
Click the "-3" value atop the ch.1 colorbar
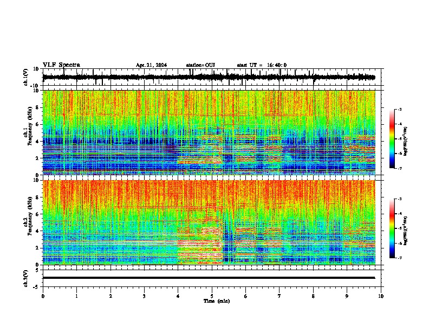(399, 110)
